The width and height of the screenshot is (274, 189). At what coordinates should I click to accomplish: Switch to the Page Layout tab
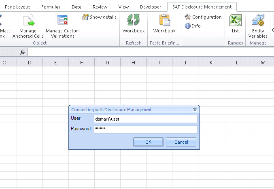pyautogui.click(x=17, y=7)
